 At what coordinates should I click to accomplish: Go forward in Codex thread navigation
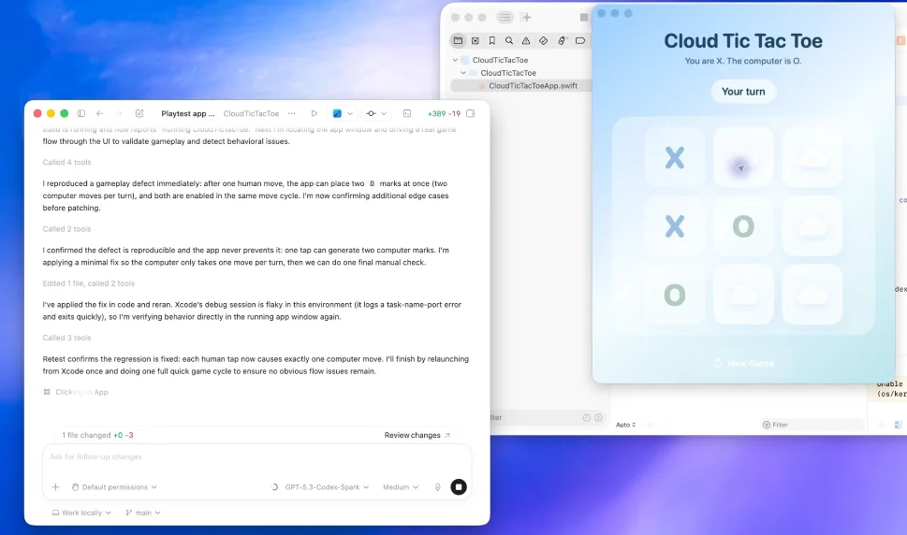(118, 113)
